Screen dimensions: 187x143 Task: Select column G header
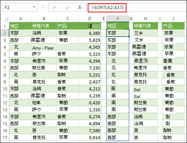pyautogui.click(x=131, y=19)
